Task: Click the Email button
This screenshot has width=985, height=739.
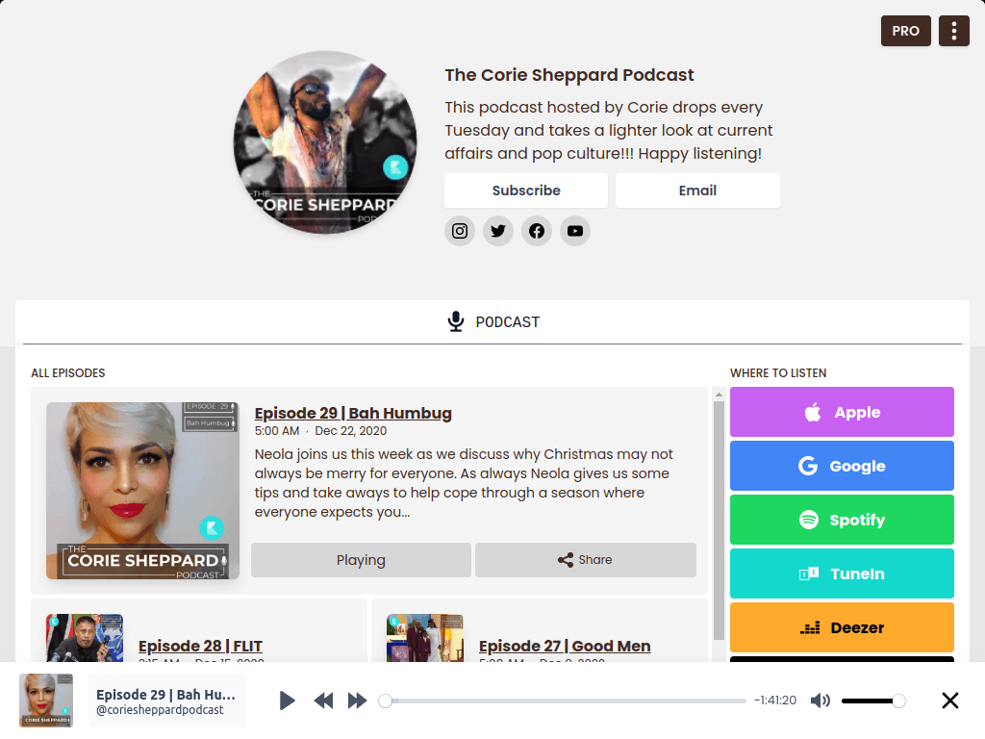Action: click(x=697, y=191)
